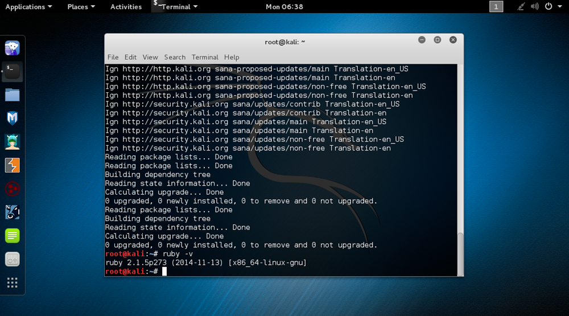
Task: Launch Maltego from the dock
Action: pos(12,188)
